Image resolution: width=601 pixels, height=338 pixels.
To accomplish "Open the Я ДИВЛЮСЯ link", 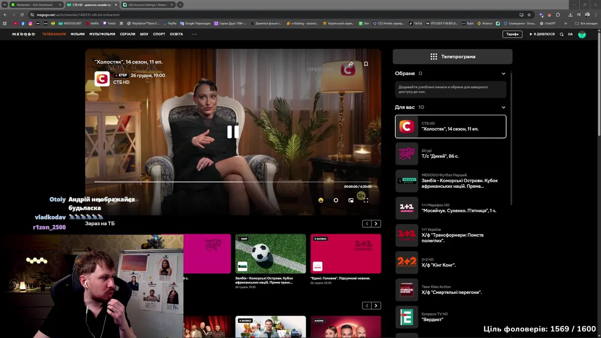I will 542,34.
